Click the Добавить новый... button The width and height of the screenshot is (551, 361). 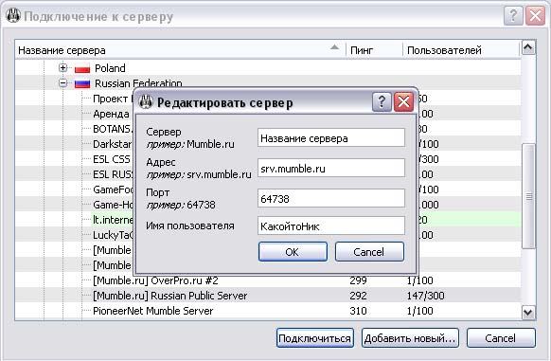(410, 338)
